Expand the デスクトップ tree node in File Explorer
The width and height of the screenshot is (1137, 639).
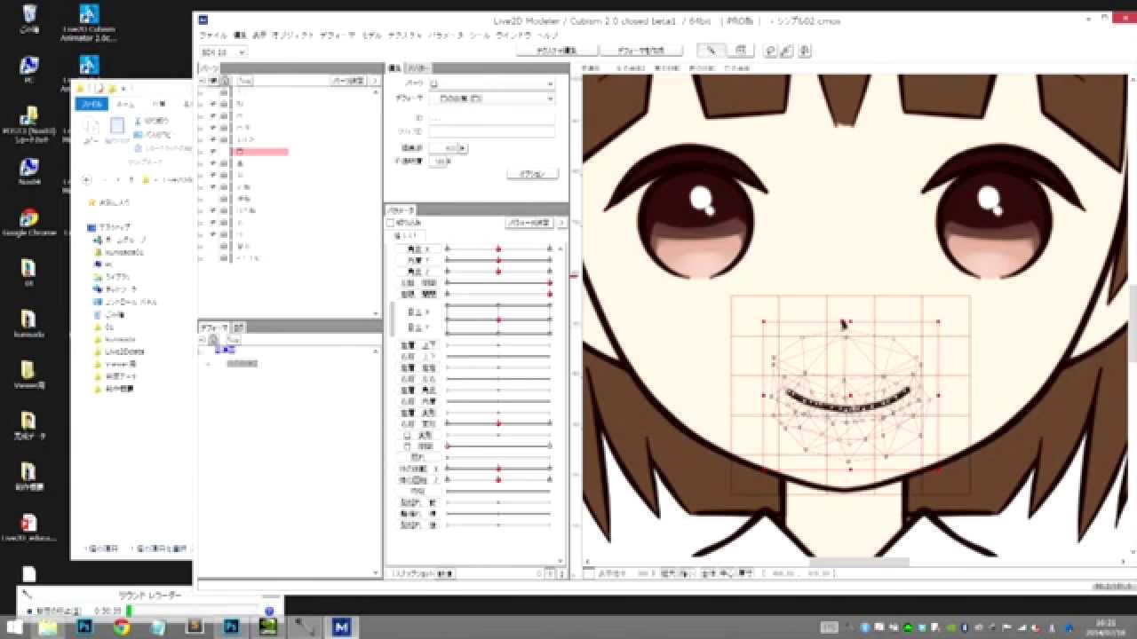[91, 227]
